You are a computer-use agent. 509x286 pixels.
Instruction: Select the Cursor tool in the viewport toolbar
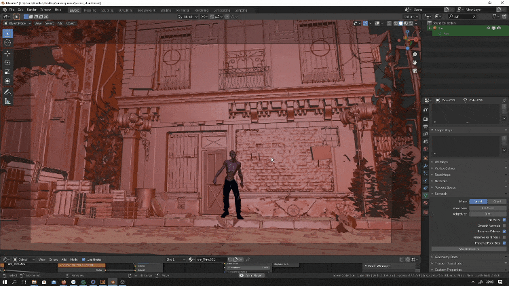[x=7, y=43]
